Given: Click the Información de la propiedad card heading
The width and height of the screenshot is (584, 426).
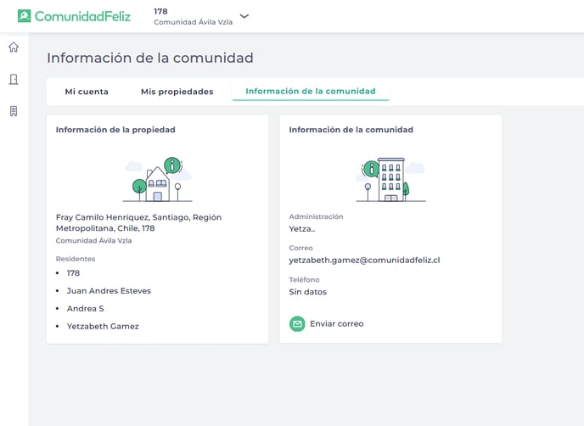Looking at the screenshot, I should coord(115,130).
